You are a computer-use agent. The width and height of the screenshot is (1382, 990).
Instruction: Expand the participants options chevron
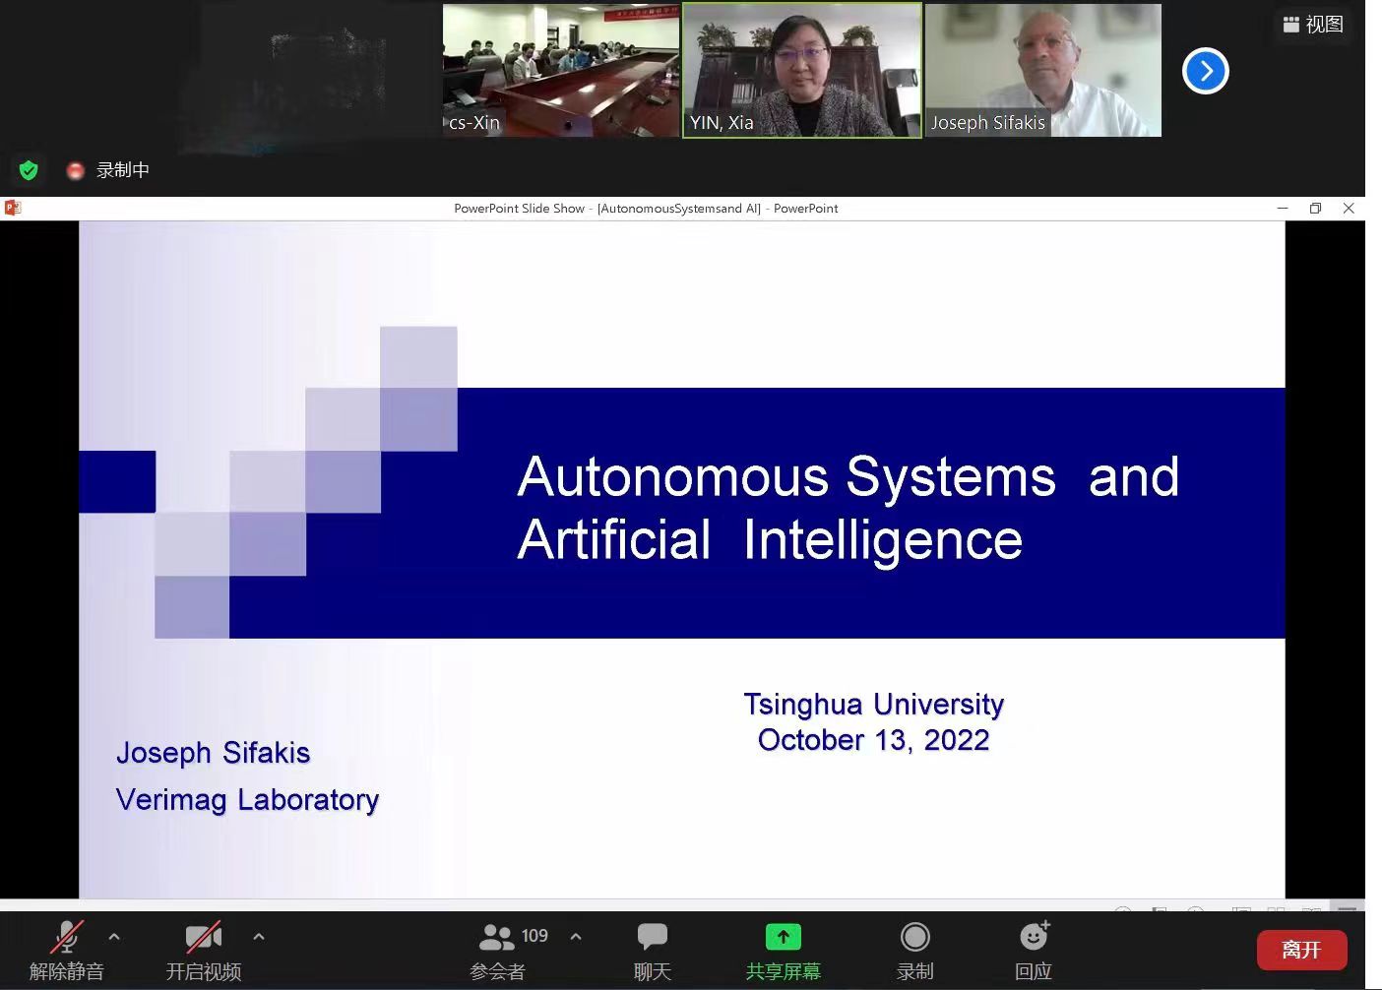point(576,936)
